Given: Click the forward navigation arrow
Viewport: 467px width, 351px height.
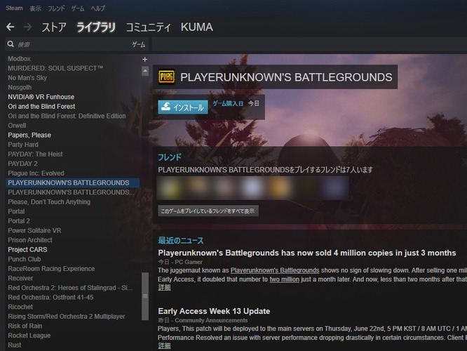Looking at the screenshot, I should pos(28,27).
